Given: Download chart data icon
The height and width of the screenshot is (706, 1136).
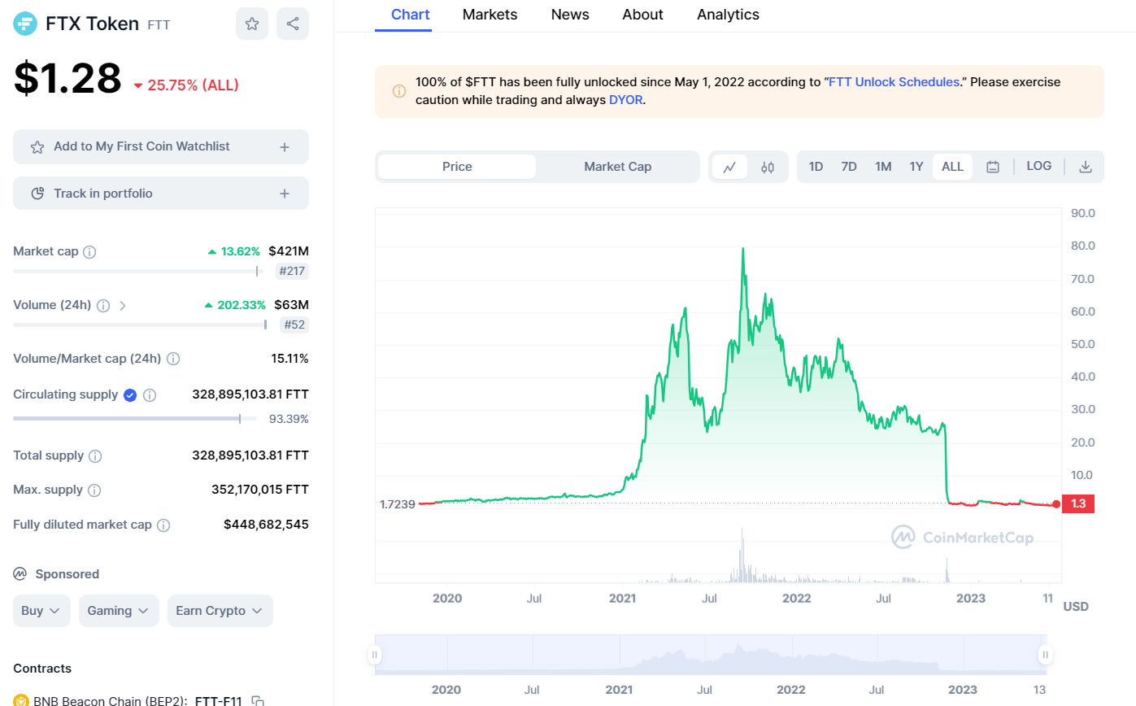Looking at the screenshot, I should (1085, 167).
